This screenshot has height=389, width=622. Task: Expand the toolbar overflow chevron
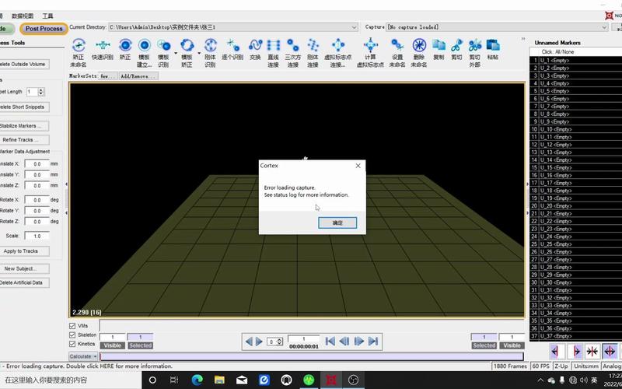(x=523, y=39)
